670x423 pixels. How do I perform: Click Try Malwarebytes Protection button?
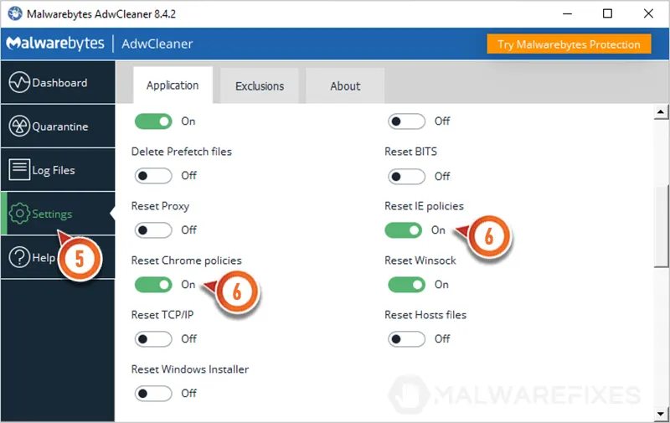point(569,44)
